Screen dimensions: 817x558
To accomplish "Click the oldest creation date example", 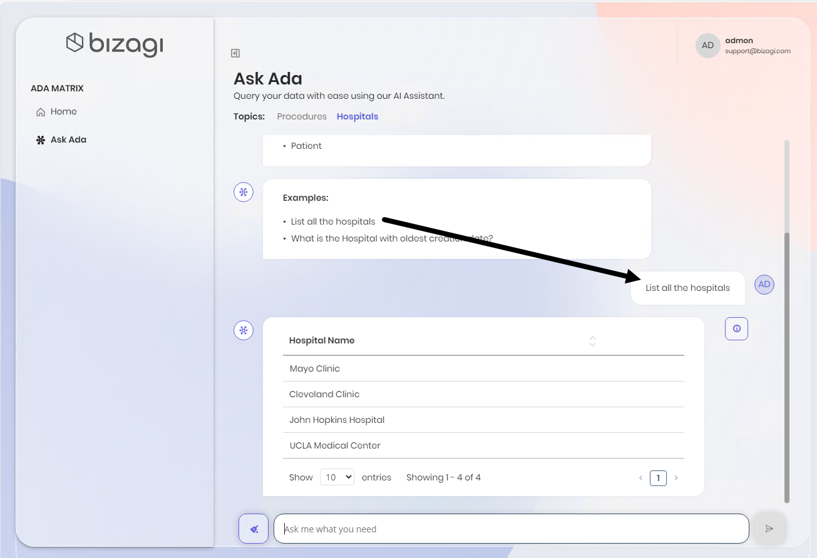I will point(392,238).
